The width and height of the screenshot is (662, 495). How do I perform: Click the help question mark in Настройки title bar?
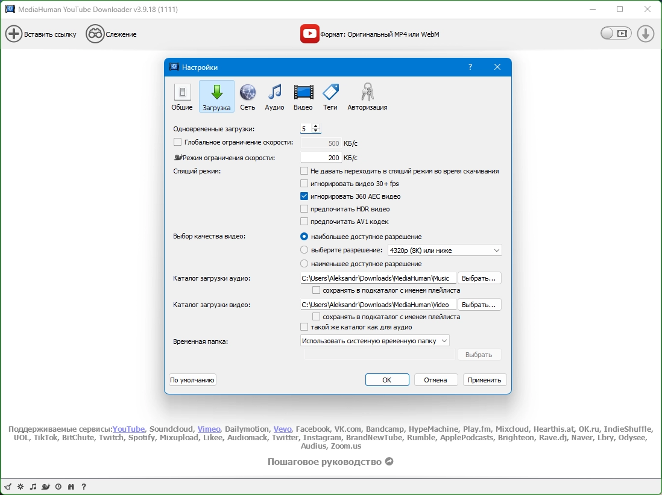click(x=470, y=67)
